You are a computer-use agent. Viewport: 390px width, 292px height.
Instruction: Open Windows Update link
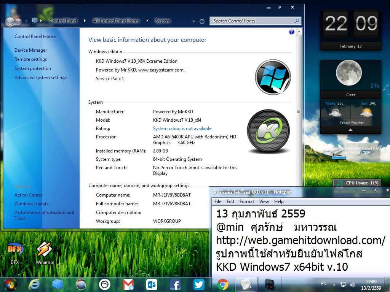pos(32,204)
